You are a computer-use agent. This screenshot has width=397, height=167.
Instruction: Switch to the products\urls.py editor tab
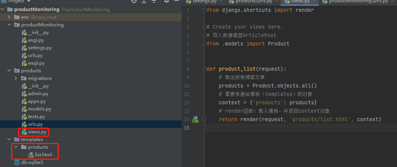[254, 2]
